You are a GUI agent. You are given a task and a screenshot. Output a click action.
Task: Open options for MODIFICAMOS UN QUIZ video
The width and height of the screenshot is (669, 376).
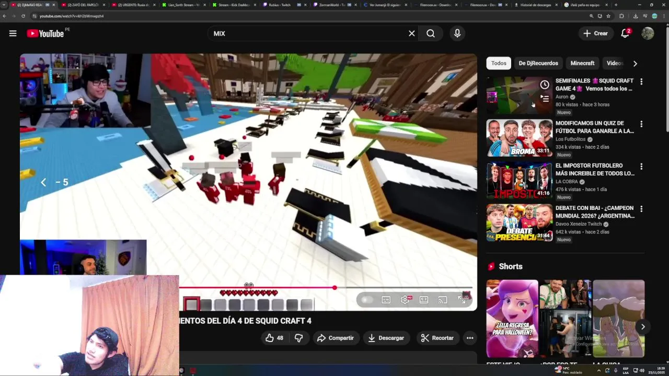pos(641,124)
